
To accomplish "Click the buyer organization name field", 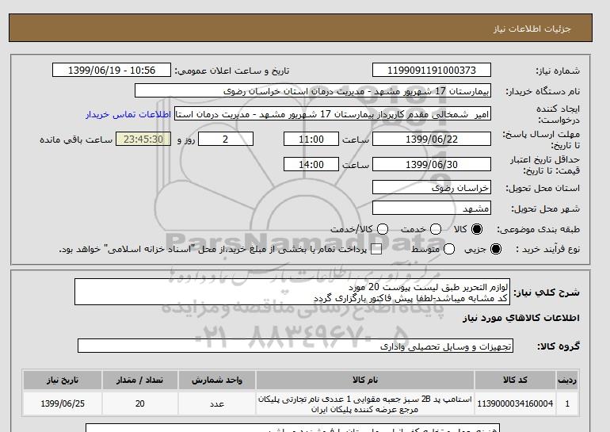I will point(313,90).
